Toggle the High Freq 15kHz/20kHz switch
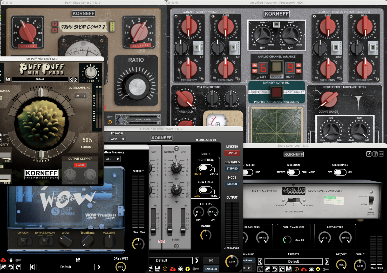387x273 pixels. click(205, 168)
